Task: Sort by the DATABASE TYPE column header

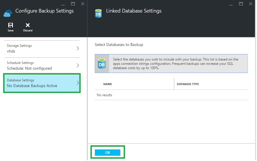Action: [188, 84]
